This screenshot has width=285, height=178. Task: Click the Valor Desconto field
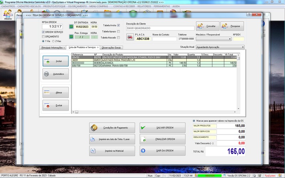click(231, 143)
